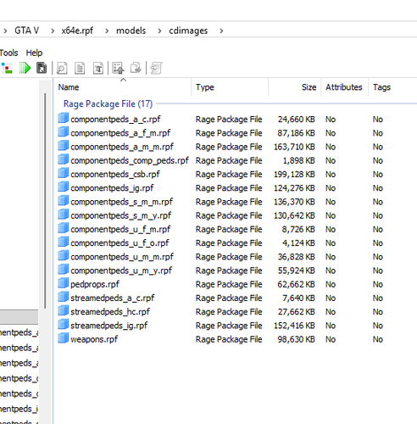The height and width of the screenshot is (424, 417).
Task: Click GTA V in the breadcrumb path
Action: click(x=27, y=31)
